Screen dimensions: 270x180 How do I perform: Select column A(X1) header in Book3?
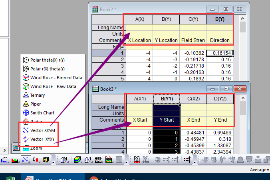140,99
